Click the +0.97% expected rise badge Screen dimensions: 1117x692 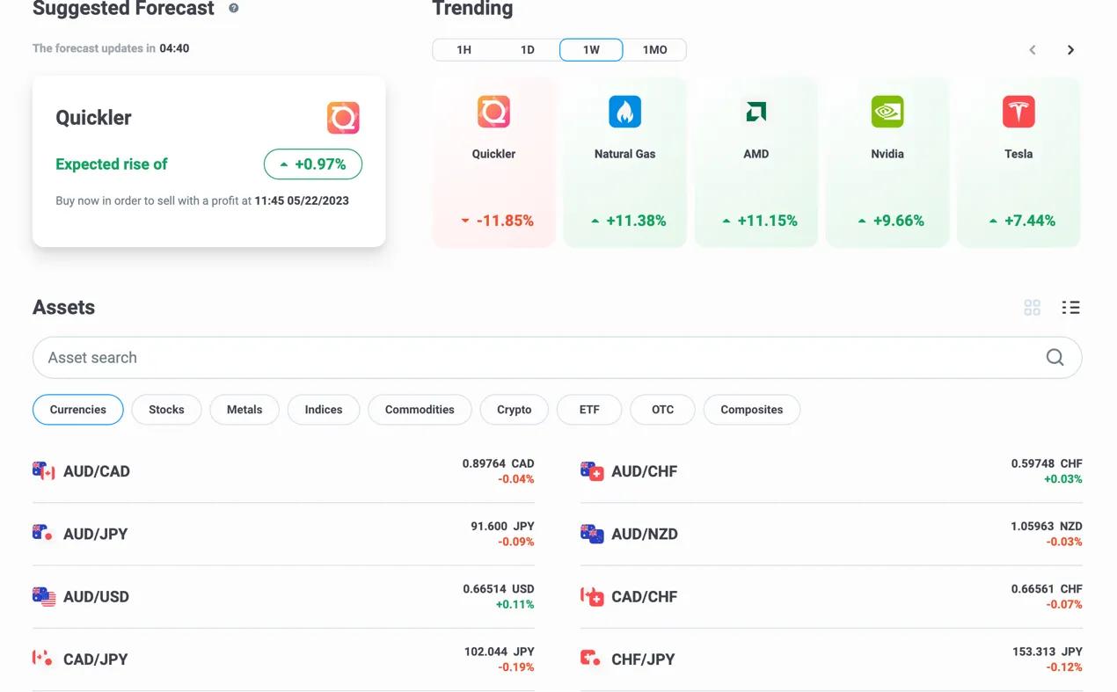313,164
